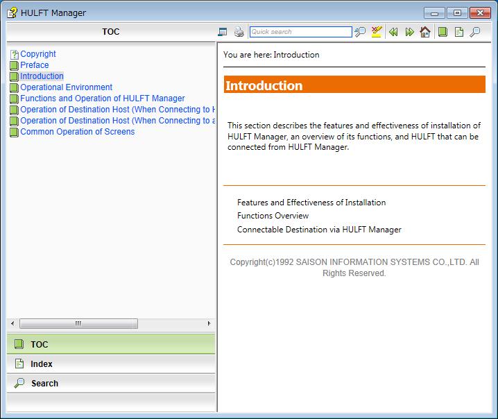
Task: Click the HULFT Manager help title icon
Action: pyautogui.click(x=12, y=12)
